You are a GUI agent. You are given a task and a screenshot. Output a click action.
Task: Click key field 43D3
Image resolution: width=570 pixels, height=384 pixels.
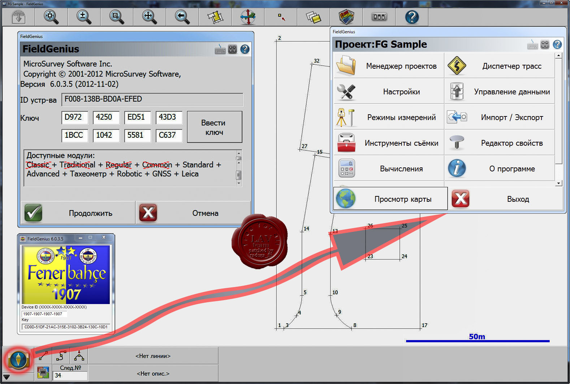coord(169,118)
